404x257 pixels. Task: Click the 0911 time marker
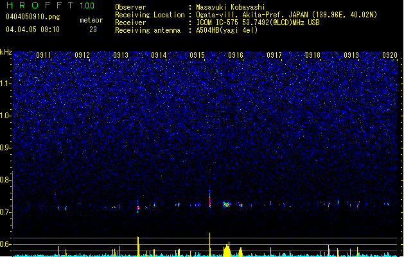click(x=44, y=55)
